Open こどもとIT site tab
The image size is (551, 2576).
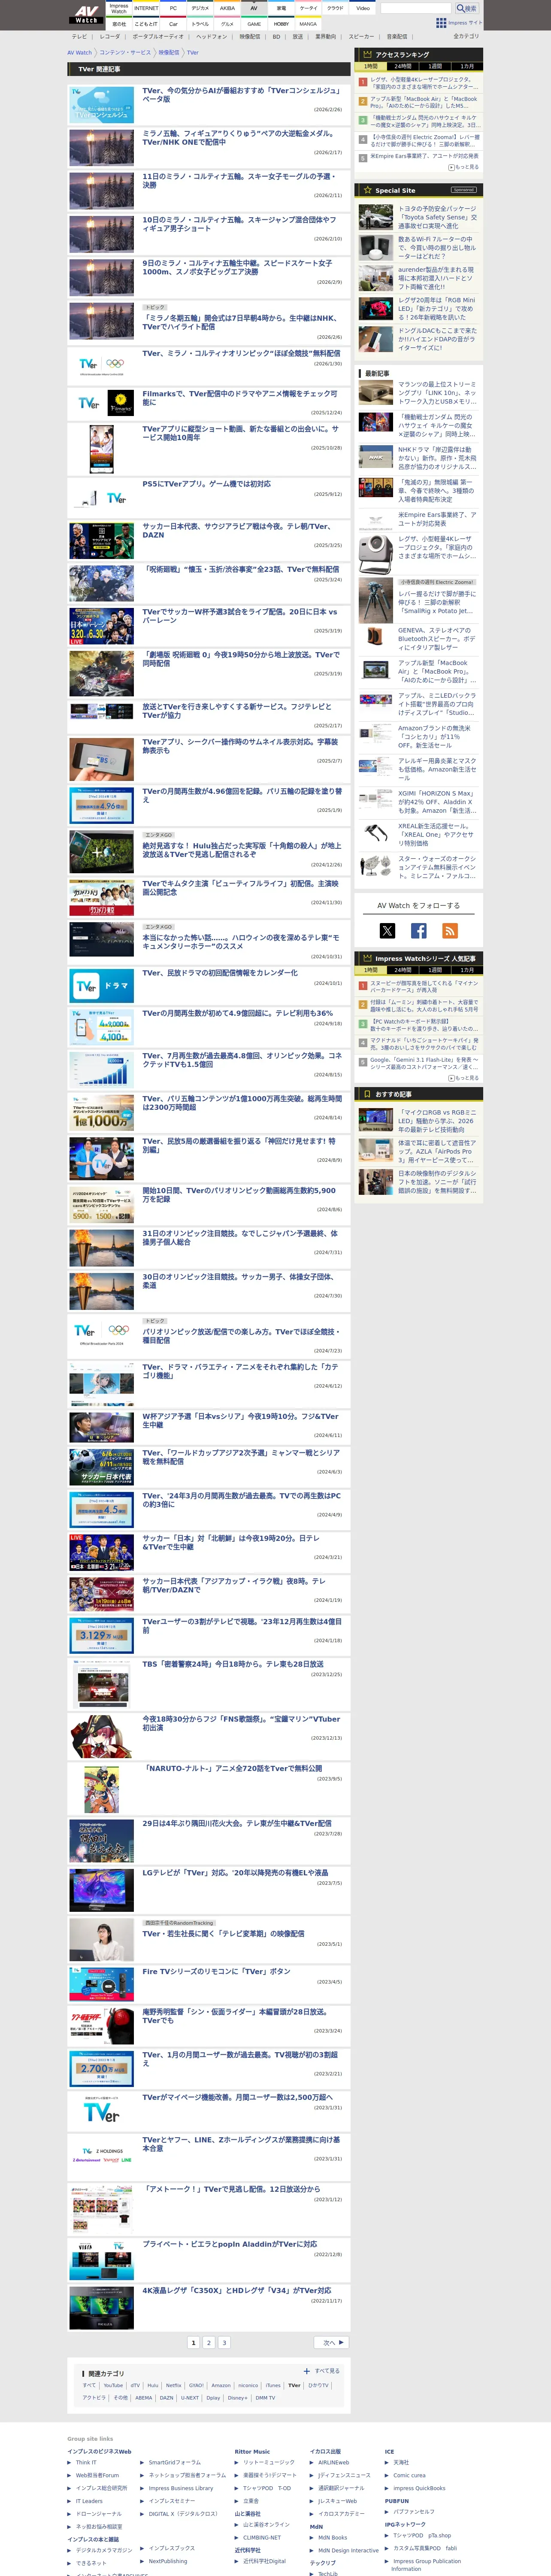(x=146, y=24)
